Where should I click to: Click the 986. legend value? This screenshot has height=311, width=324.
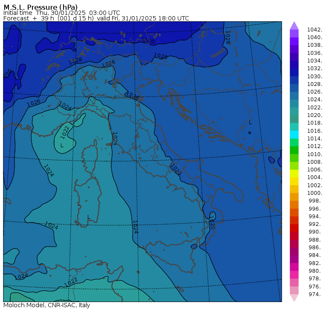pos(315,247)
